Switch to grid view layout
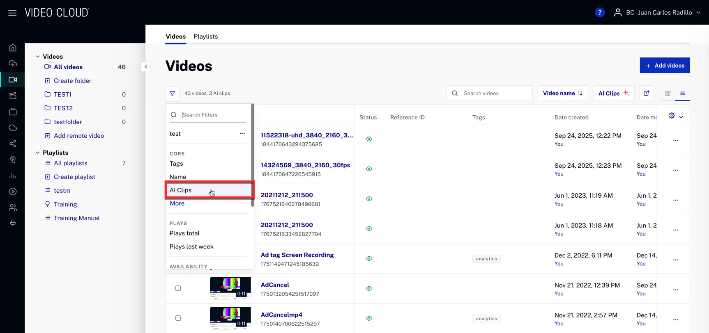 coord(668,94)
